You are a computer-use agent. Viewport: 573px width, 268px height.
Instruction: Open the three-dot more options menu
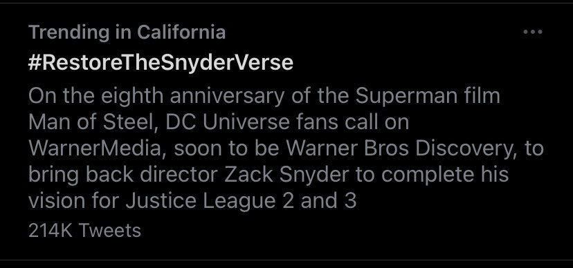click(x=532, y=32)
